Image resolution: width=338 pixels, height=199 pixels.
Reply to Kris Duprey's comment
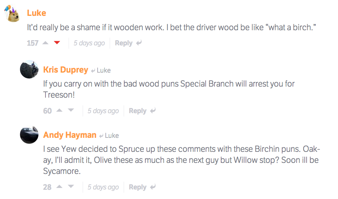pyautogui.click(x=138, y=111)
